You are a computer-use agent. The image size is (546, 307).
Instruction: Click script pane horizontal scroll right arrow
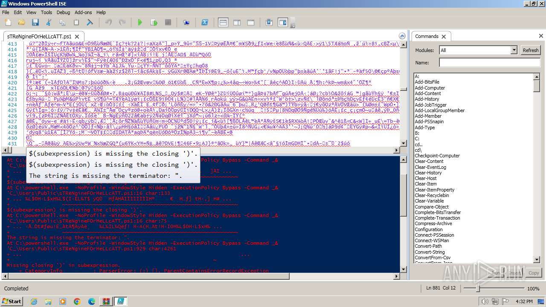pos(396,150)
